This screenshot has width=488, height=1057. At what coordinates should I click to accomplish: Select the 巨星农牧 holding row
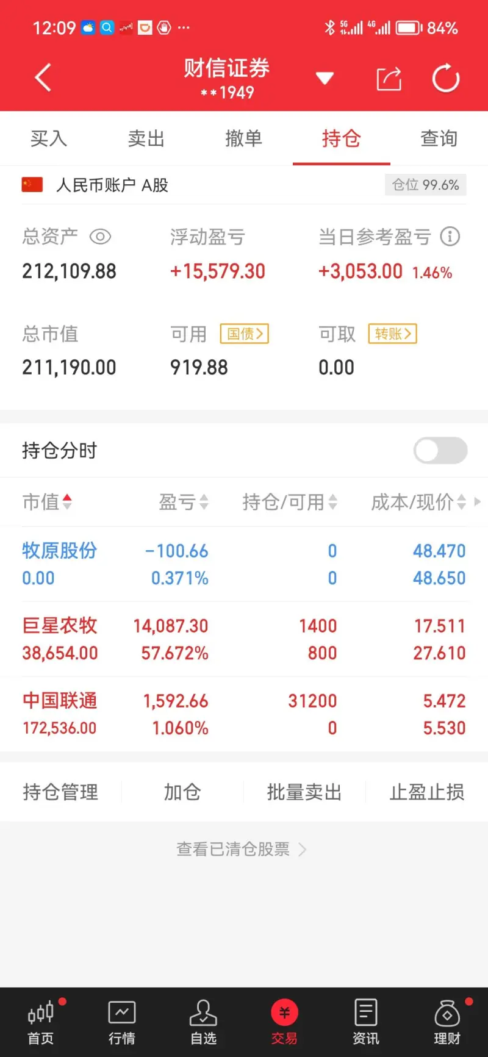[244, 639]
